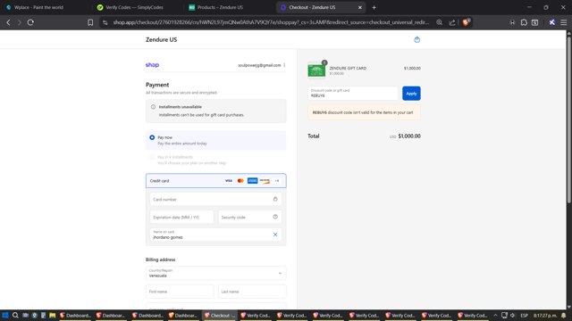
Task: Open Windows taskbar search
Action: pyautogui.click(x=15, y=315)
